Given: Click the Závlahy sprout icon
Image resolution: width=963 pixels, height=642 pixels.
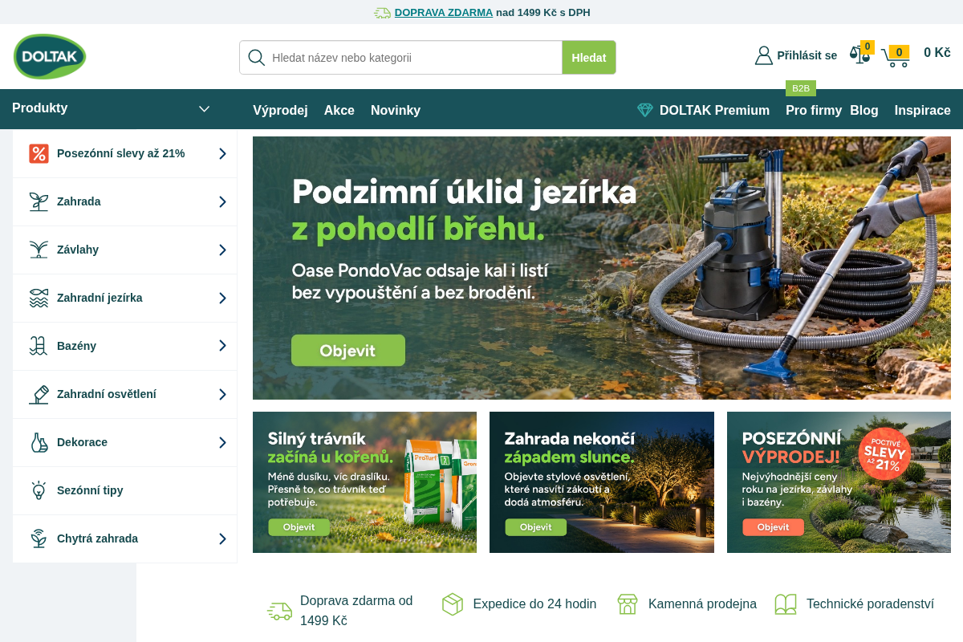Looking at the screenshot, I should [39, 250].
